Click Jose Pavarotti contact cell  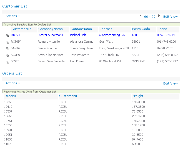coord(80,55)
